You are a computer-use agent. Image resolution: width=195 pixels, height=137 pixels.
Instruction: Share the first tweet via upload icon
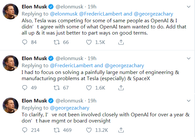tap(121, 42)
